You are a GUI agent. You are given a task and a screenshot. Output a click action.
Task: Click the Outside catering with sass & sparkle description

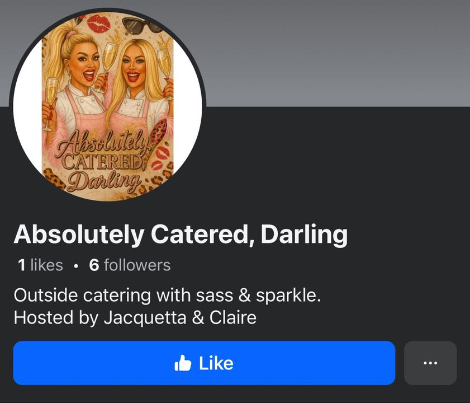(x=167, y=295)
